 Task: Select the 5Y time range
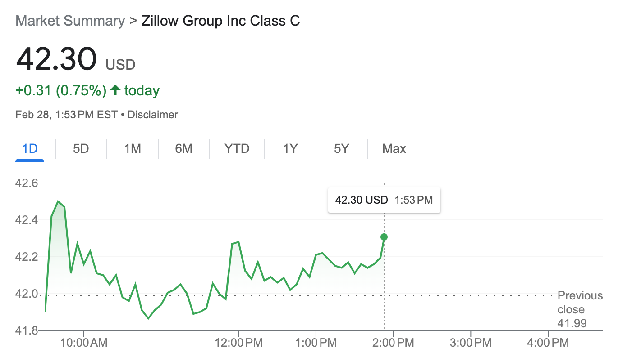point(342,148)
